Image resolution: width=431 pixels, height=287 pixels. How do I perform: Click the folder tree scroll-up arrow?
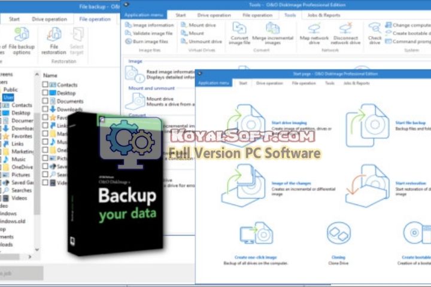37,74
